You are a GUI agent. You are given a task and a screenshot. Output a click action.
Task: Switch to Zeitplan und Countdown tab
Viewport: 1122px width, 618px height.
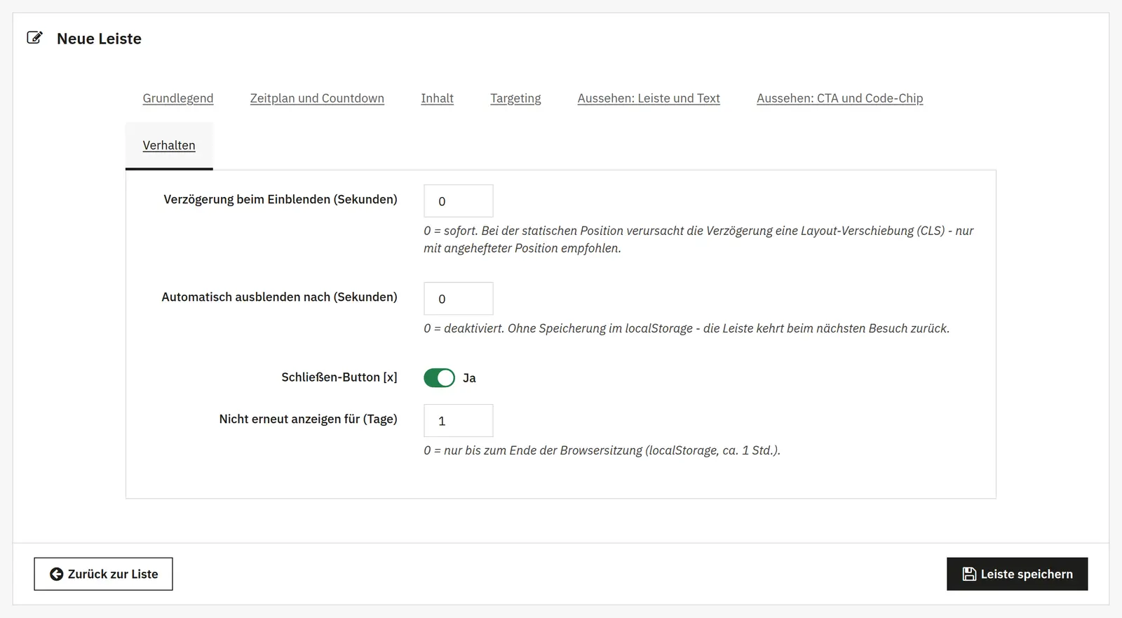pos(317,98)
